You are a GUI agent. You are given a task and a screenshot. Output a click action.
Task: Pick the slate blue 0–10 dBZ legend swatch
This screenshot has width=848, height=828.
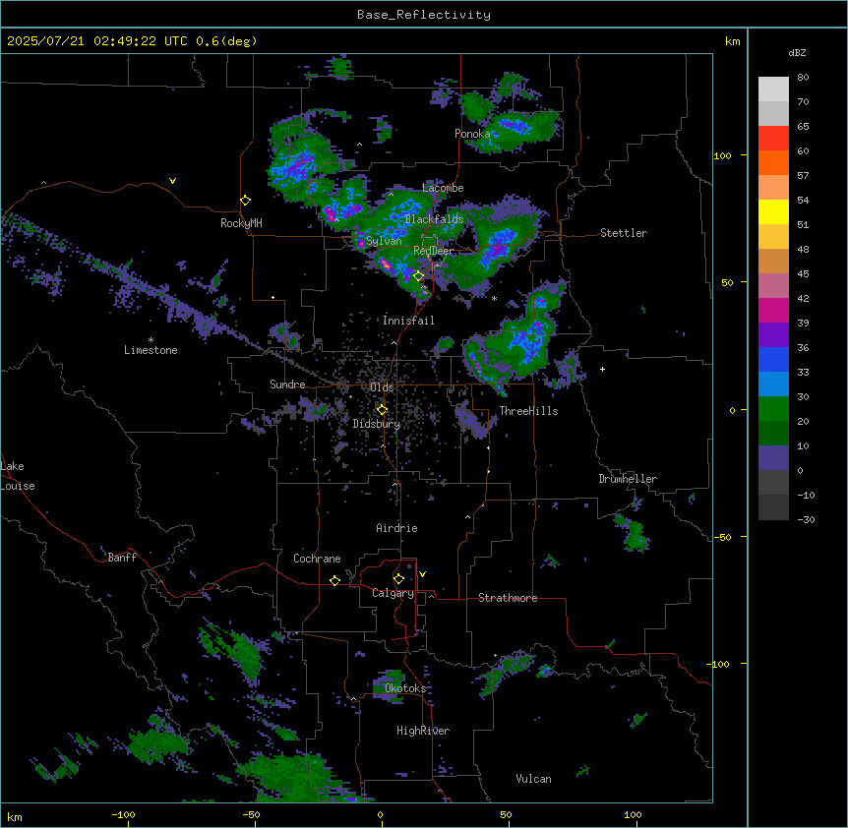click(x=773, y=458)
